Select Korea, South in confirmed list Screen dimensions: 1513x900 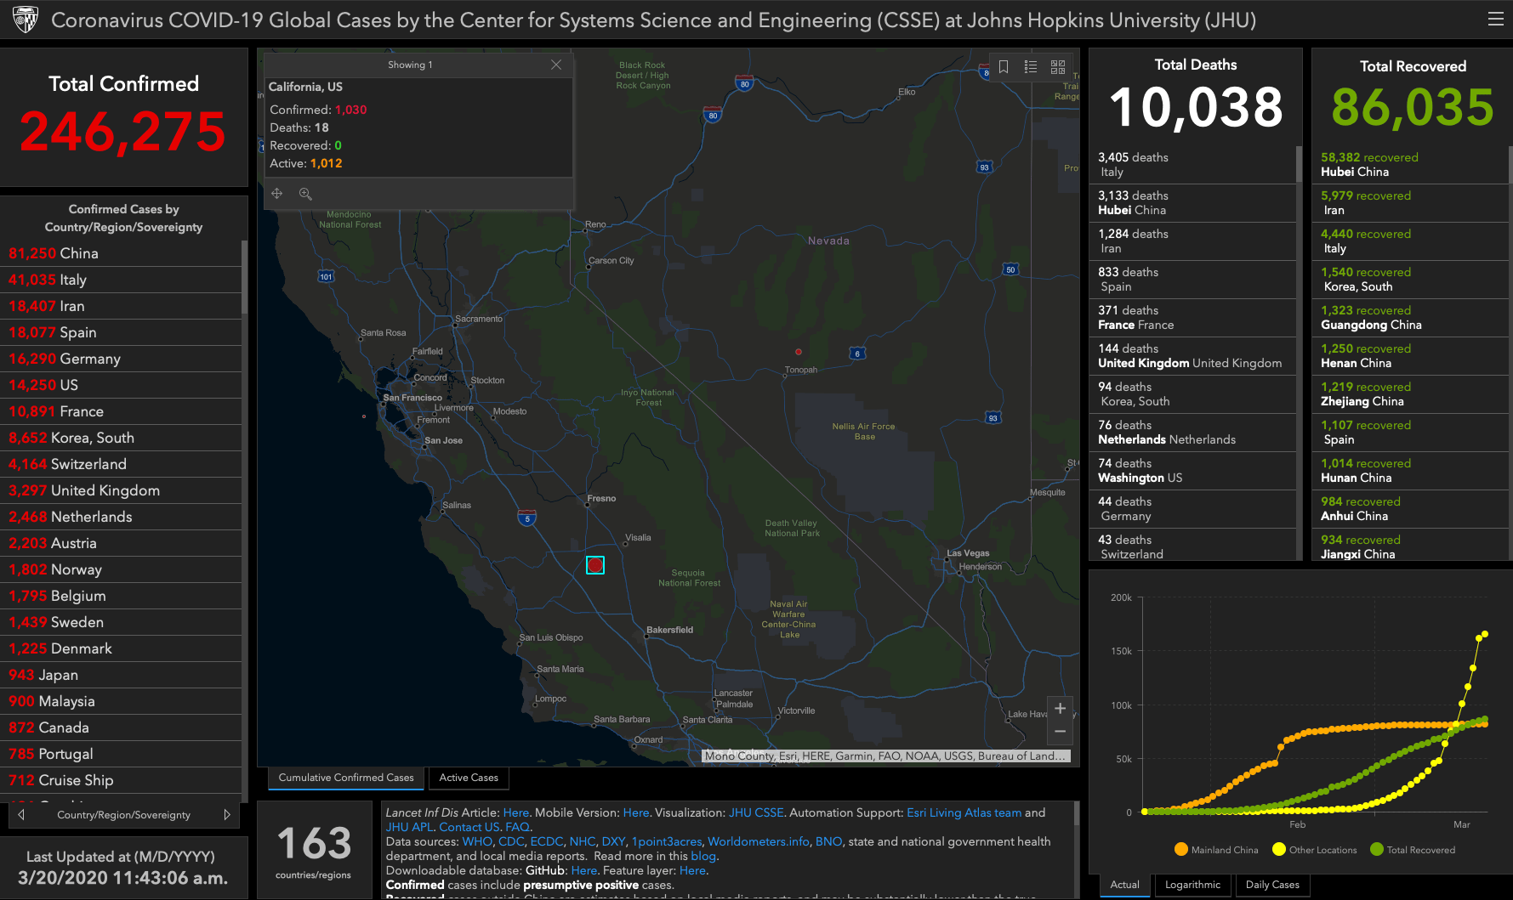point(122,438)
